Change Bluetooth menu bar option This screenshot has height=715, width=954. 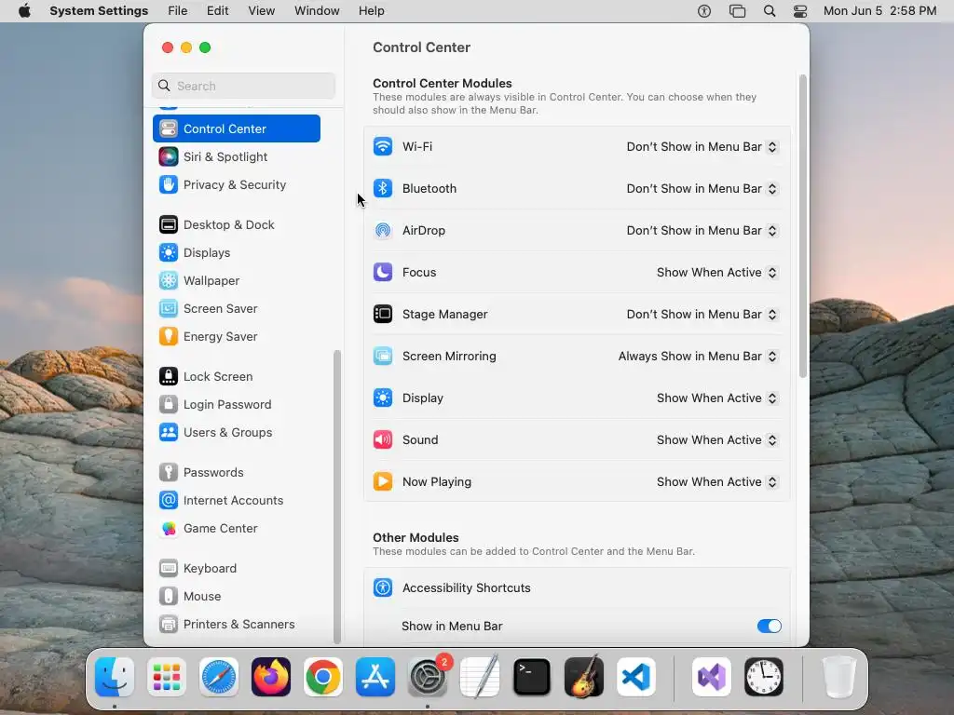(x=702, y=189)
